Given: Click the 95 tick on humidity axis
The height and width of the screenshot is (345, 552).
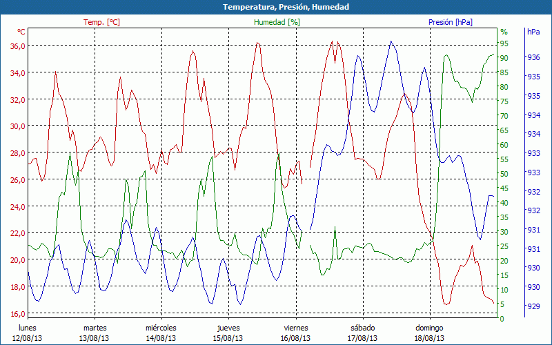Looking at the screenshot, I should tap(504, 43).
